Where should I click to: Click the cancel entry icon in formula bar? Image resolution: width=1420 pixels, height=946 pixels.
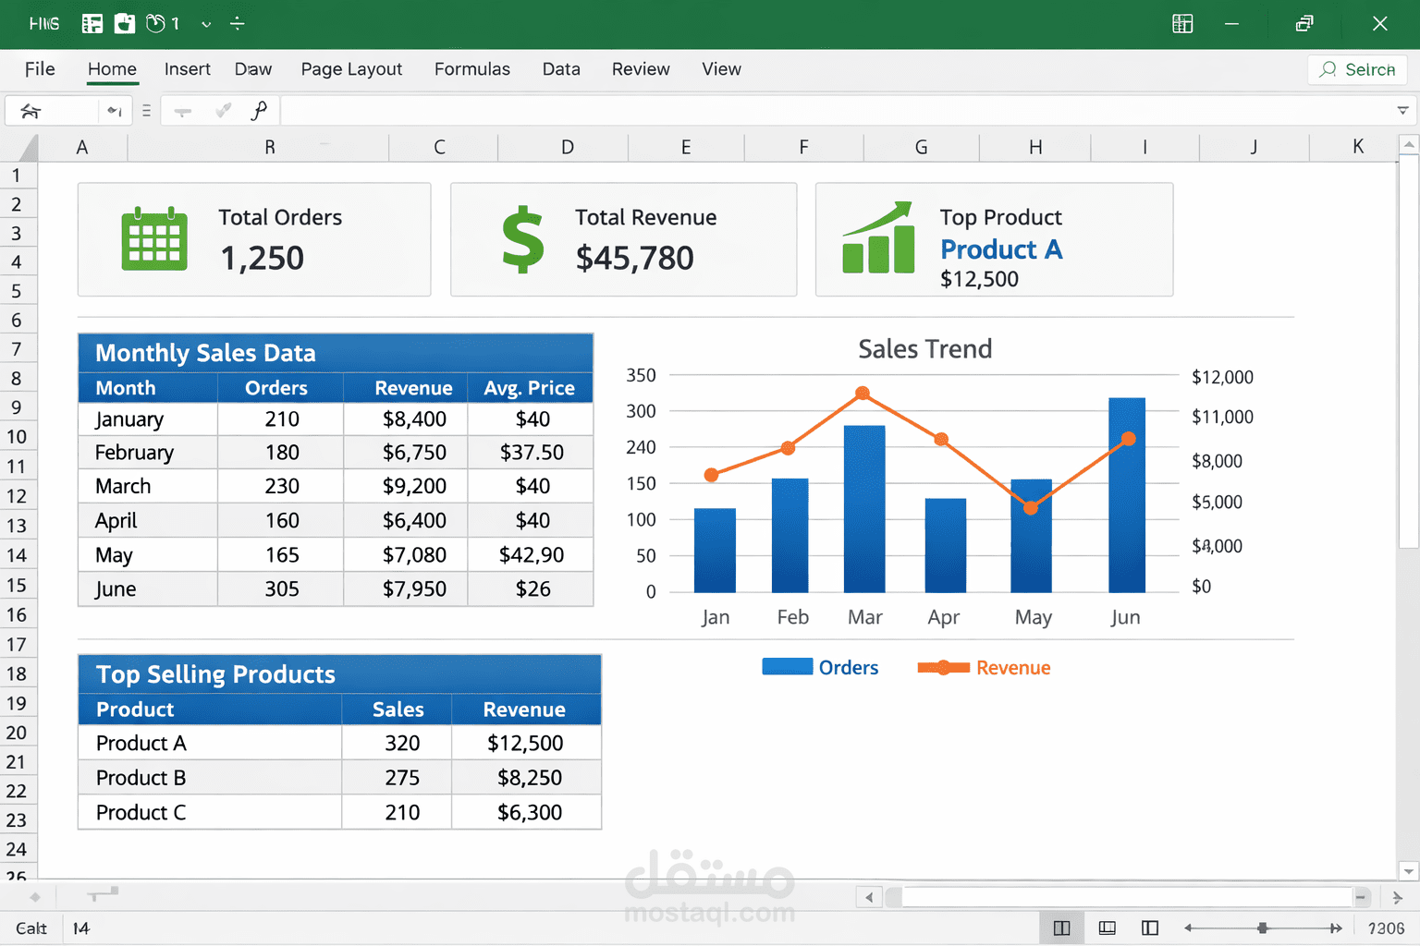point(183,112)
